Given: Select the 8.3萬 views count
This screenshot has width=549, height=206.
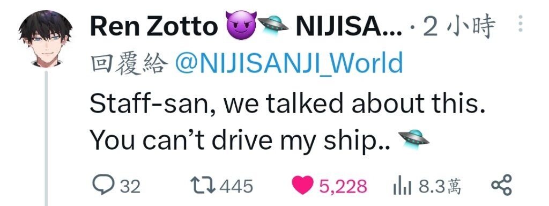Looking at the screenshot, I should (x=440, y=186).
